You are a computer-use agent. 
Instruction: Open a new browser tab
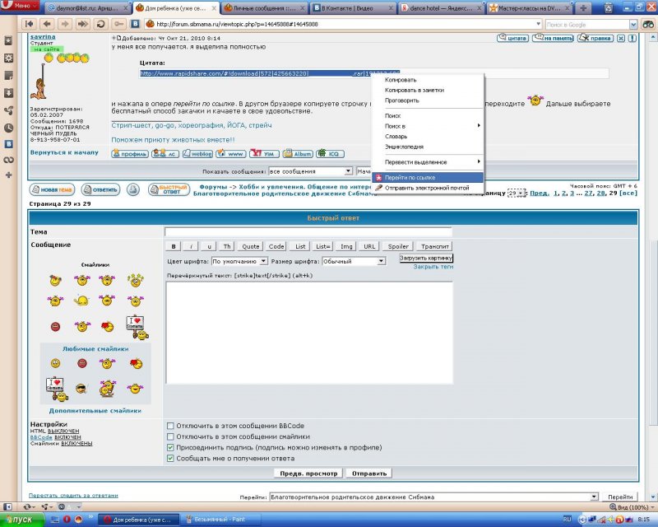[583, 8]
